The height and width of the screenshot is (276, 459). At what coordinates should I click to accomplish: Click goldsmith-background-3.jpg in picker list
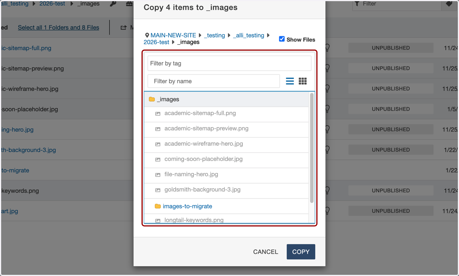(x=202, y=190)
